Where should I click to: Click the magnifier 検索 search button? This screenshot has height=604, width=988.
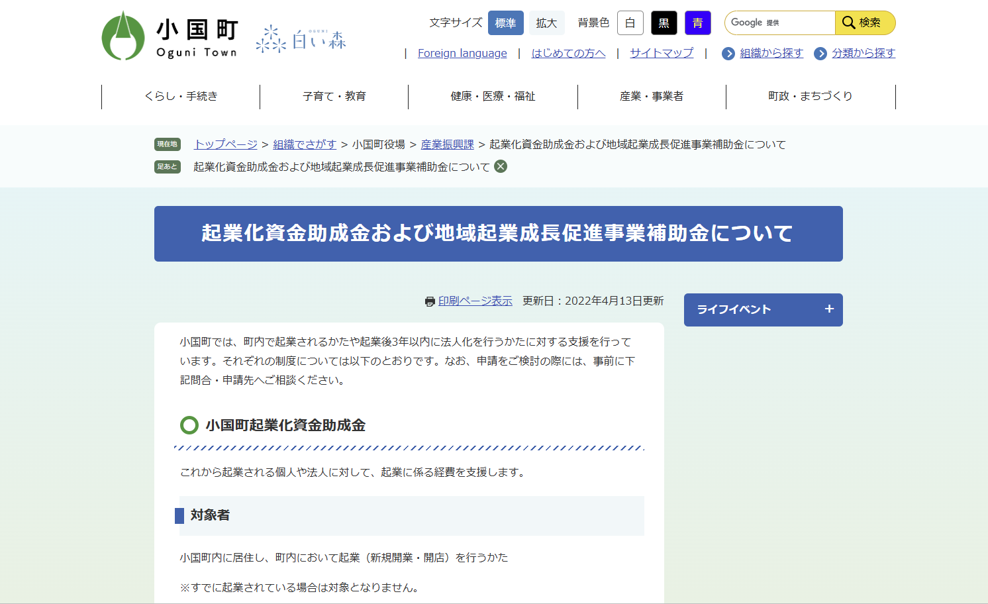[x=865, y=23]
